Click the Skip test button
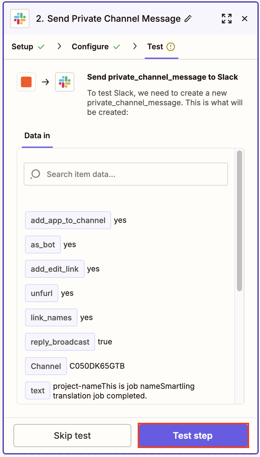 click(x=72, y=436)
